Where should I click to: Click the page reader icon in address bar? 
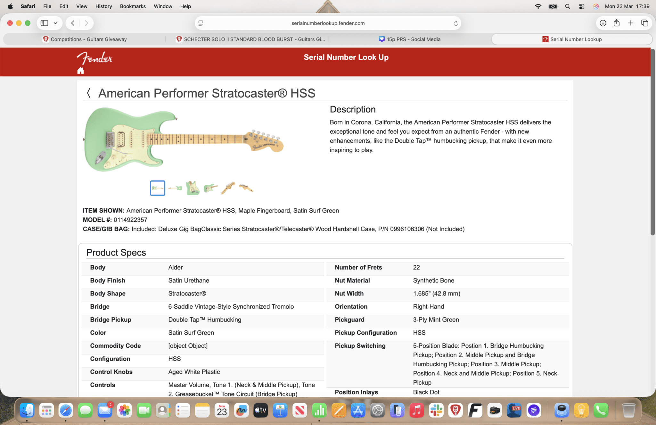[x=201, y=23]
